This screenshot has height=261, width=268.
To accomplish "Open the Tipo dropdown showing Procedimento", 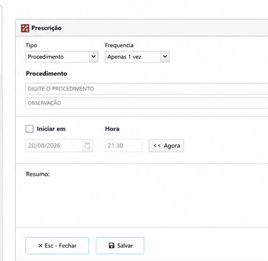I will coord(62,57).
